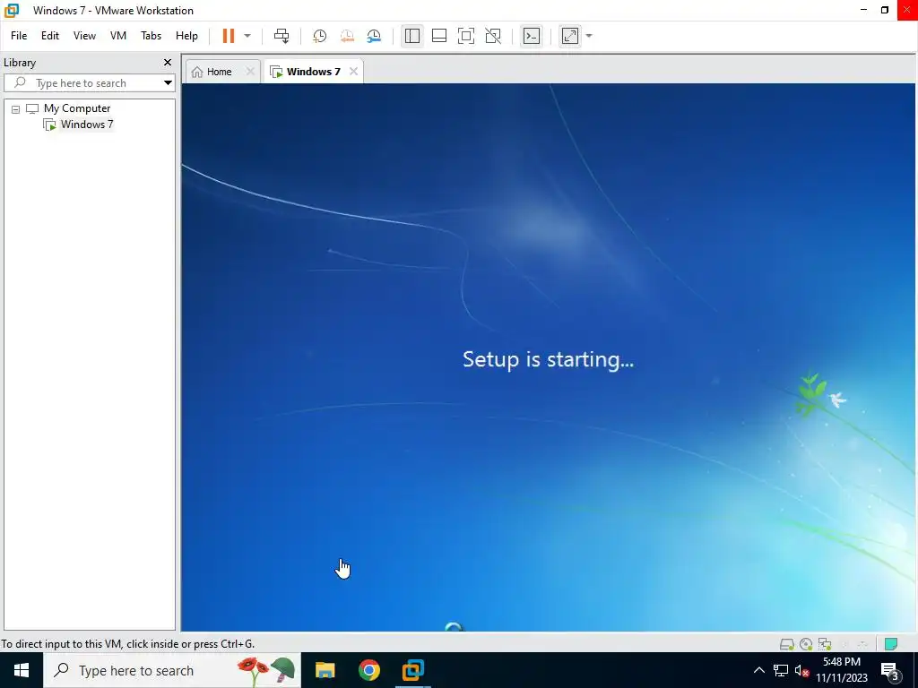Open the Tabs menu

pyautogui.click(x=151, y=36)
